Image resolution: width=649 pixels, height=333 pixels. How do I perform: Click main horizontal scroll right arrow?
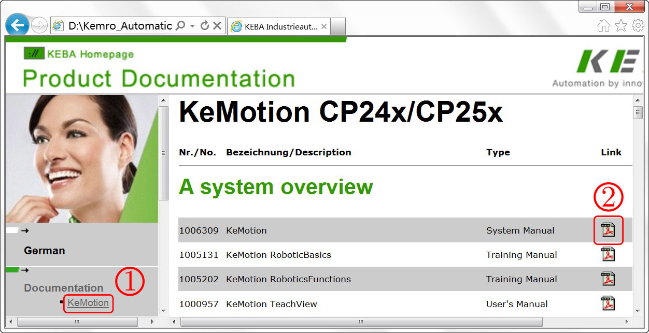[627, 322]
